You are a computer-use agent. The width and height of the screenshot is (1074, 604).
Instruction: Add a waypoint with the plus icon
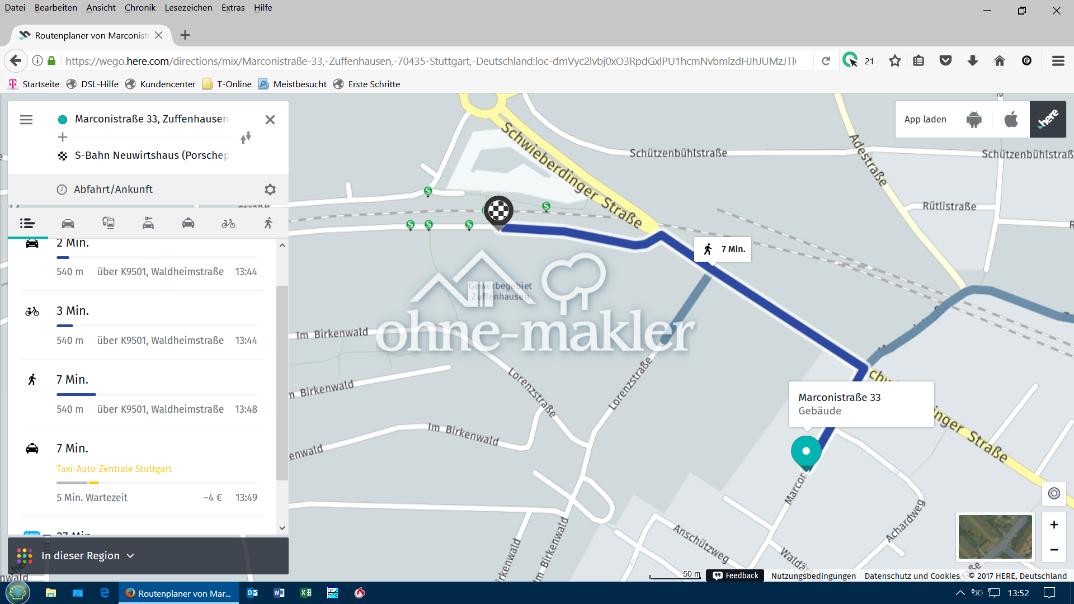pos(63,137)
